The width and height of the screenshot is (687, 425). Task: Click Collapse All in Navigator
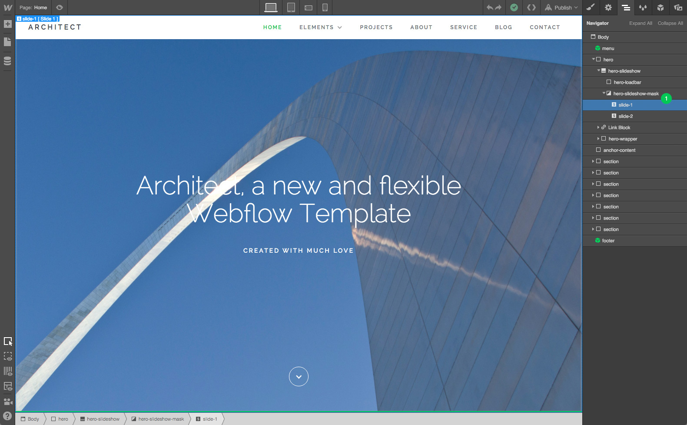click(x=670, y=23)
